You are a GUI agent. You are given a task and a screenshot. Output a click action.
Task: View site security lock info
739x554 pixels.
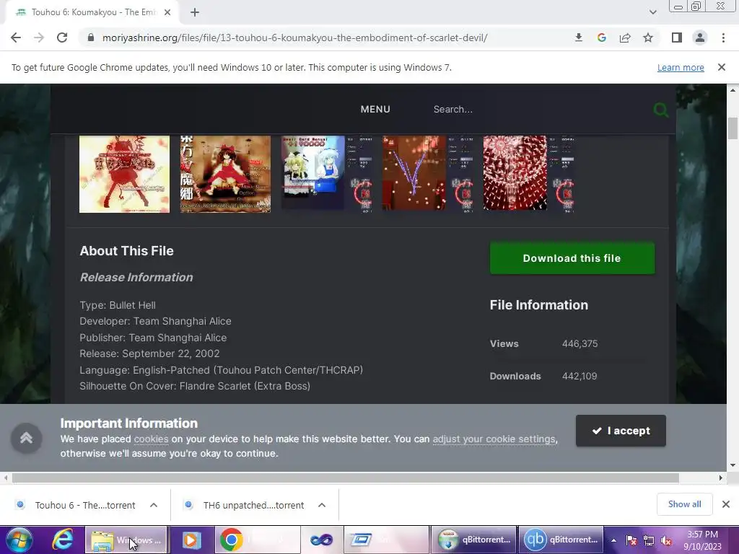91,38
